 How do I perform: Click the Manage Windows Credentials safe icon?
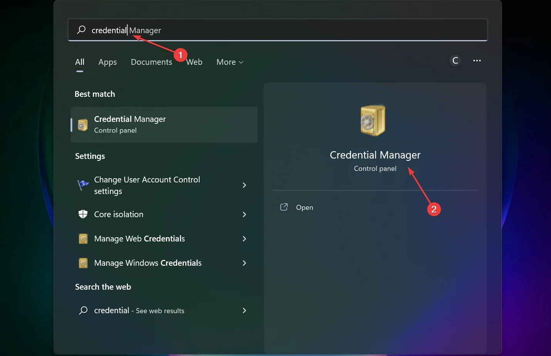coord(83,263)
